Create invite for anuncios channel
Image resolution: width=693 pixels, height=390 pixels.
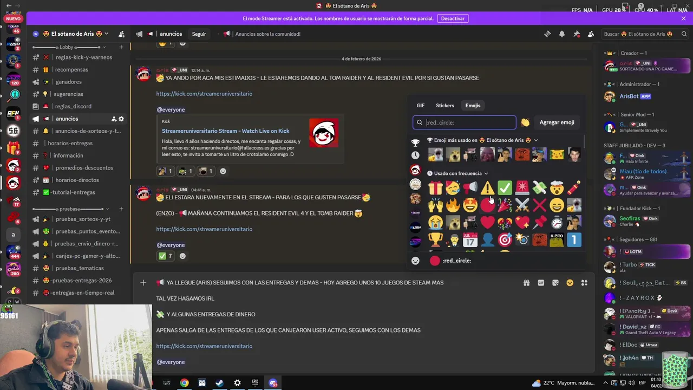point(114,119)
